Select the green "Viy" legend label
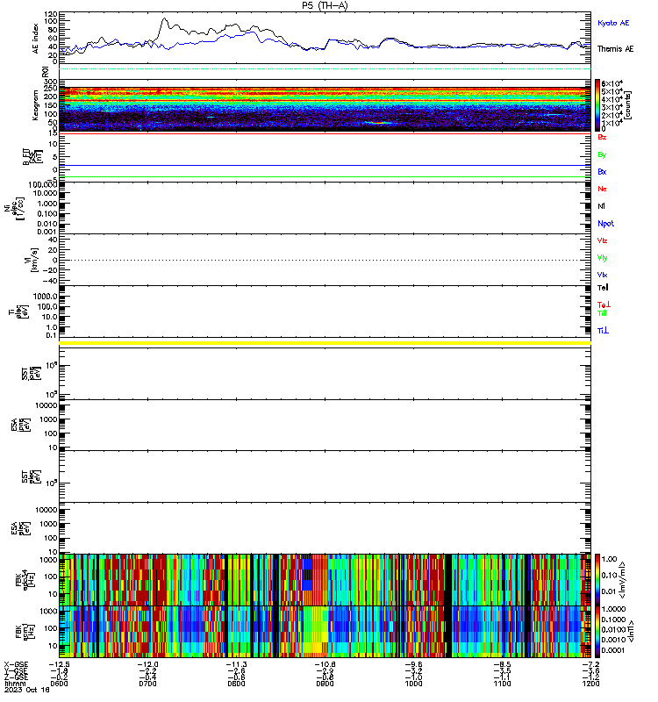The image size is (658, 702). pyautogui.click(x=602, y=258)
